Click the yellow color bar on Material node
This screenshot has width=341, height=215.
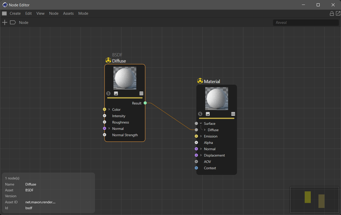pos(217,118)
